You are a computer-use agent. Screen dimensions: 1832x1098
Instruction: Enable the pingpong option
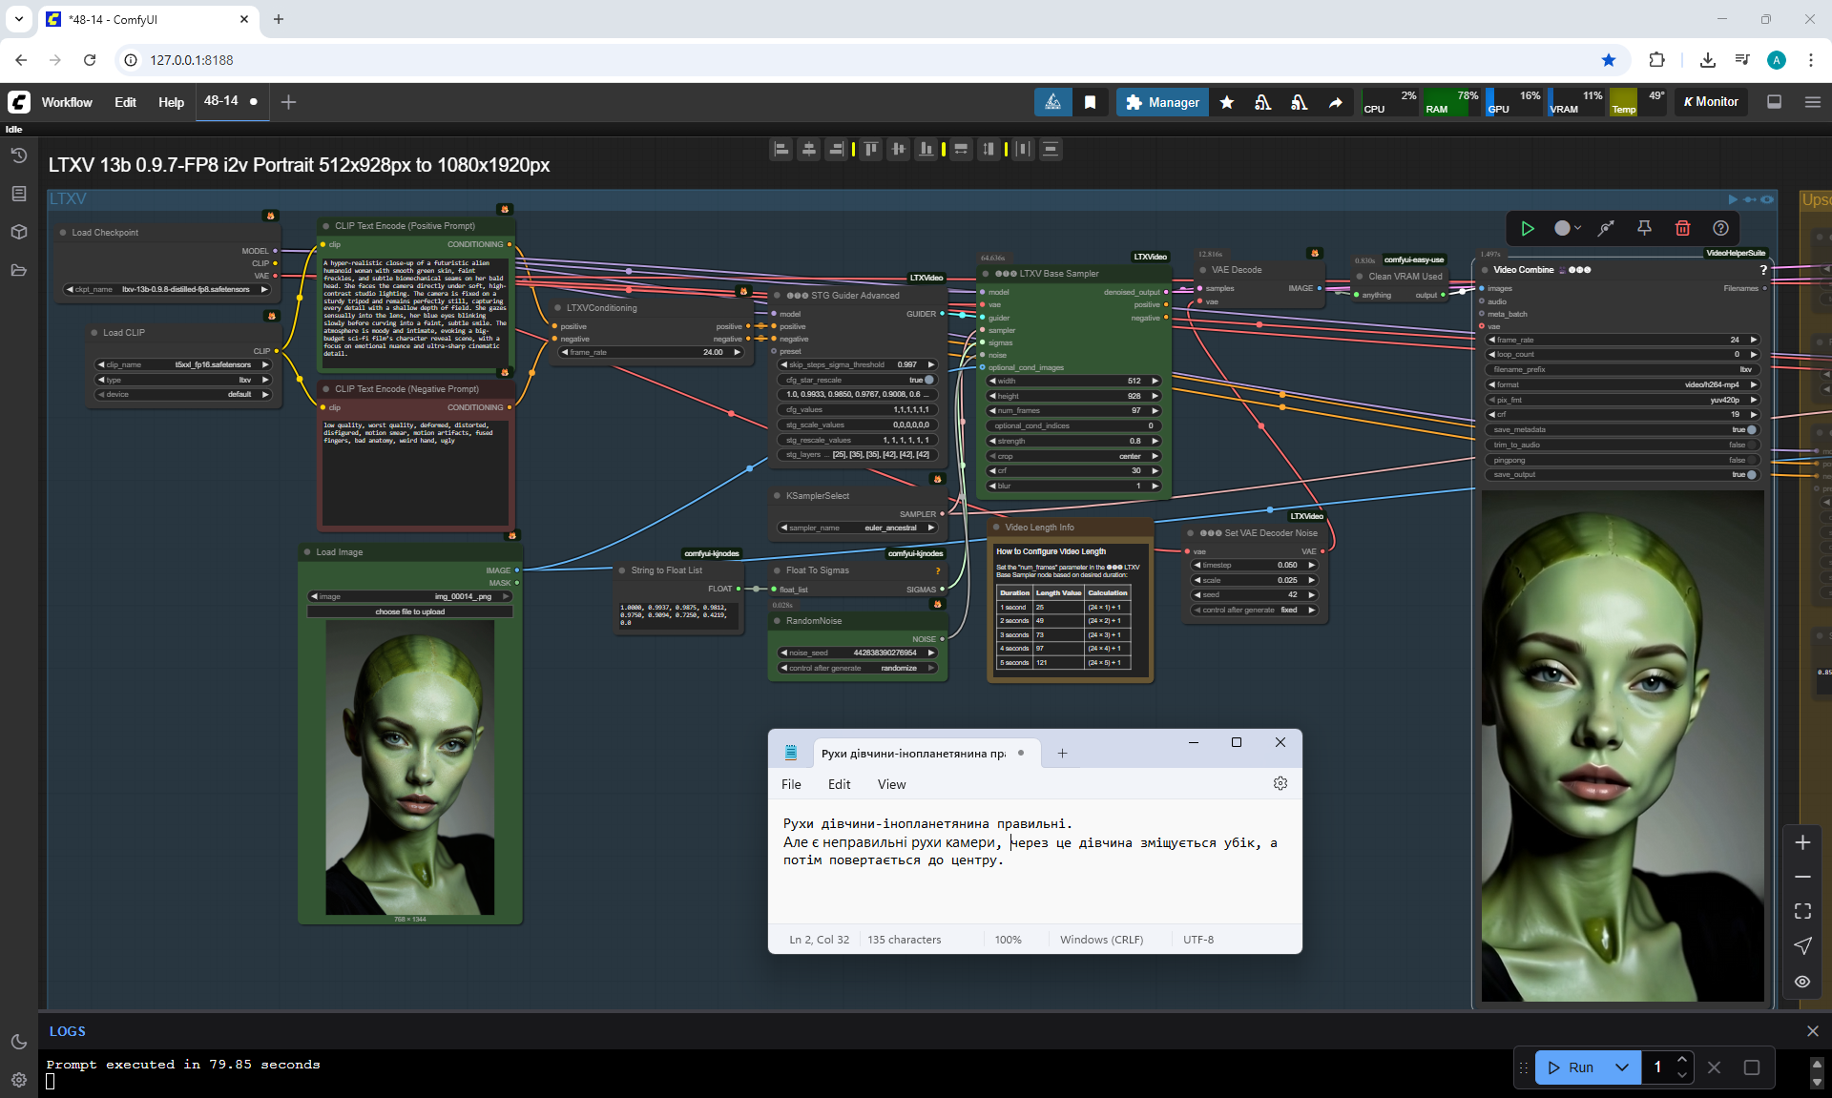click(1750, 460)
